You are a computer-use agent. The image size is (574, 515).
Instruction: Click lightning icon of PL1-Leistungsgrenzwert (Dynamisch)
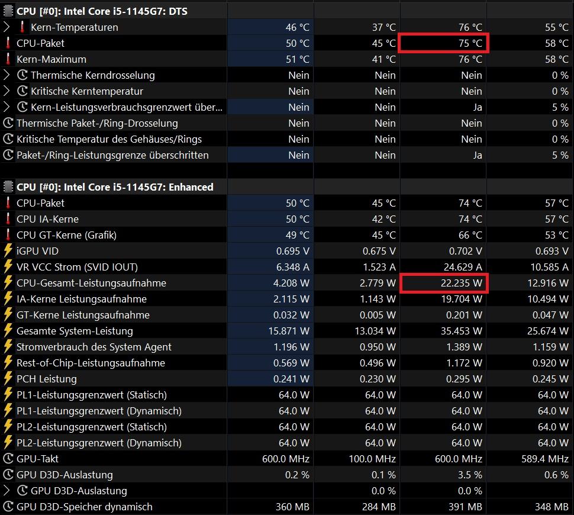tap(8, 411)
